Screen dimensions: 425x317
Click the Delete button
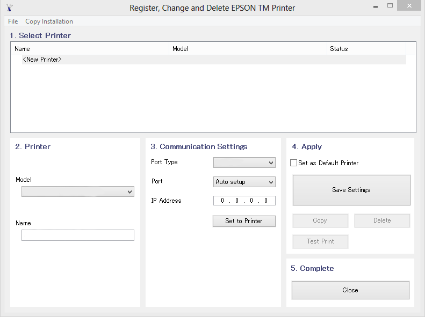pyautogui.click(x=382, y=220)
